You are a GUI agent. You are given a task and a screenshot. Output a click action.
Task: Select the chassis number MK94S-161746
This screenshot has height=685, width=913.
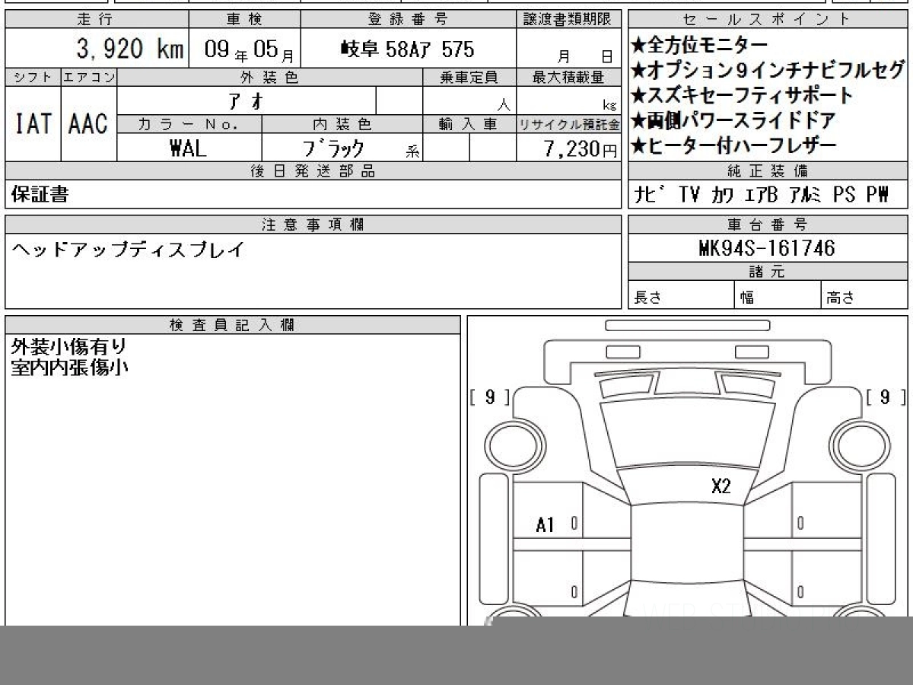point(766,248)
